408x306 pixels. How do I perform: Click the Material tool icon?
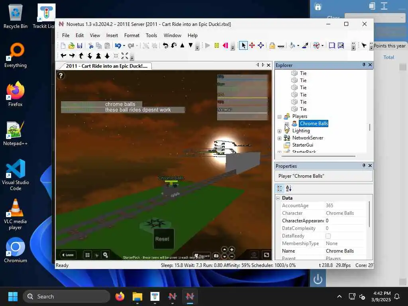316,46
